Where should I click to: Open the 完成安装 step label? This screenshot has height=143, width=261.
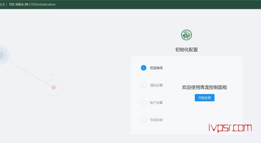coord(156,120)
